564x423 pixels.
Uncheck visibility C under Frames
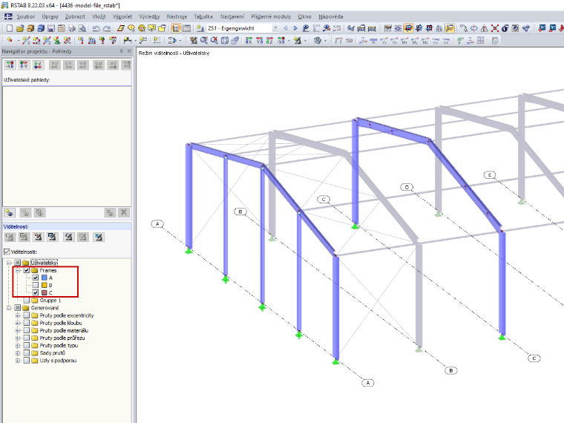36,293
